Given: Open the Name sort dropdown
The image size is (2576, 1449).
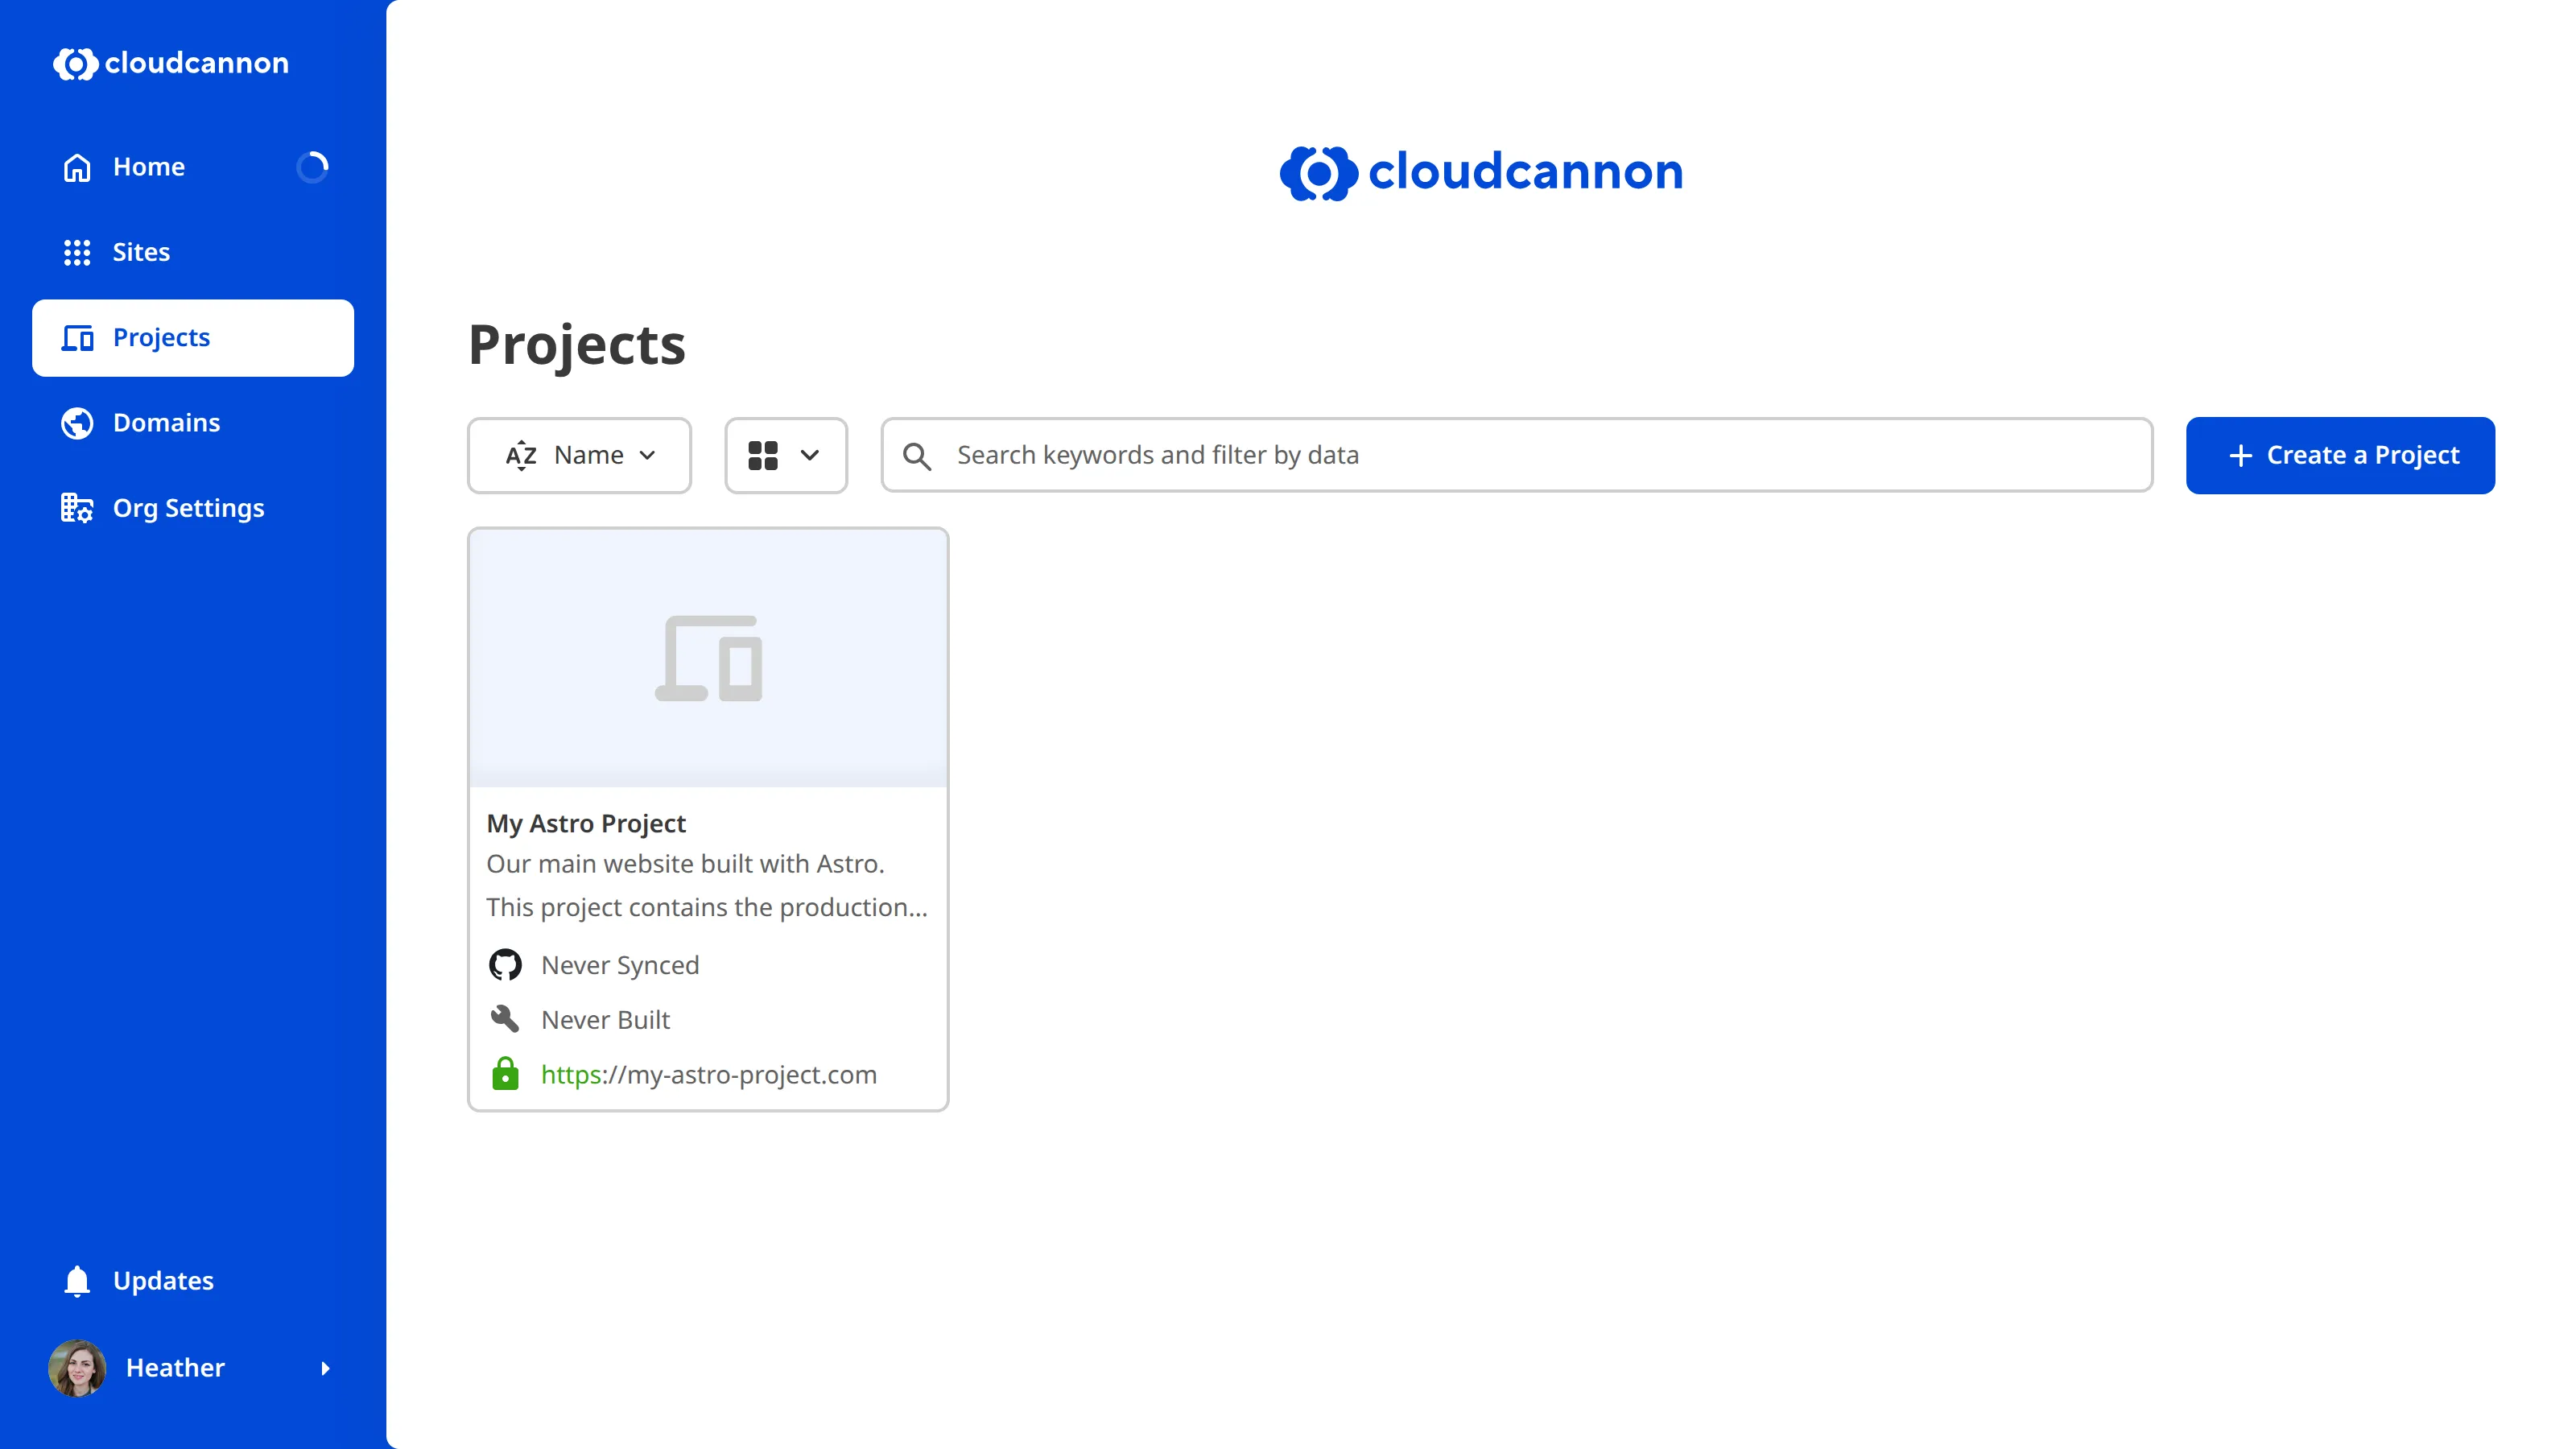Looking at the screenshot, I should pos(580,455).
